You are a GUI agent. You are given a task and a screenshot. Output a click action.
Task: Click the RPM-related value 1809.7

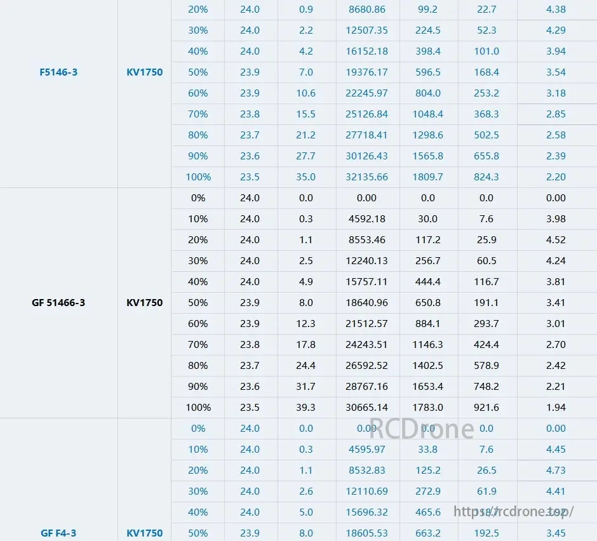coord(428,177)
